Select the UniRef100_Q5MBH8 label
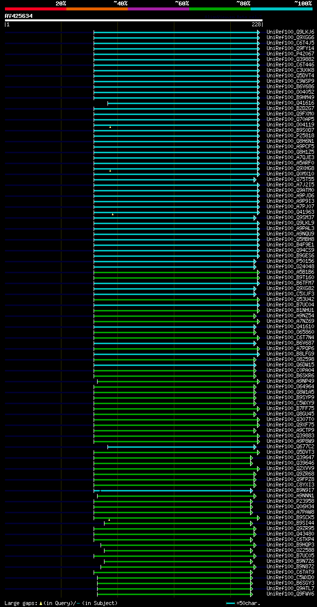This screenshot has width=317, height=607. (290, 239)
